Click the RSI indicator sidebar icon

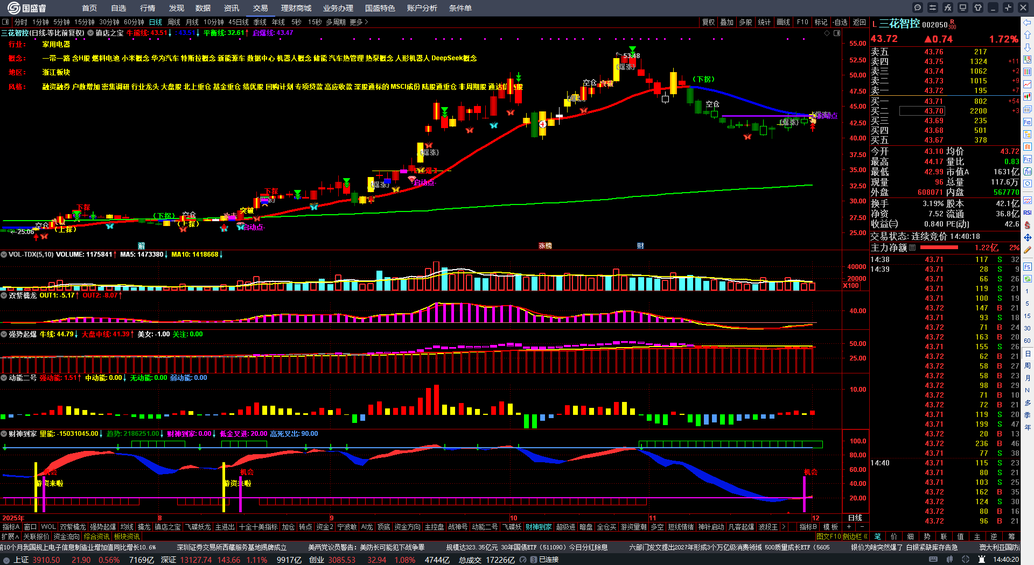(x=1028, y=213)
